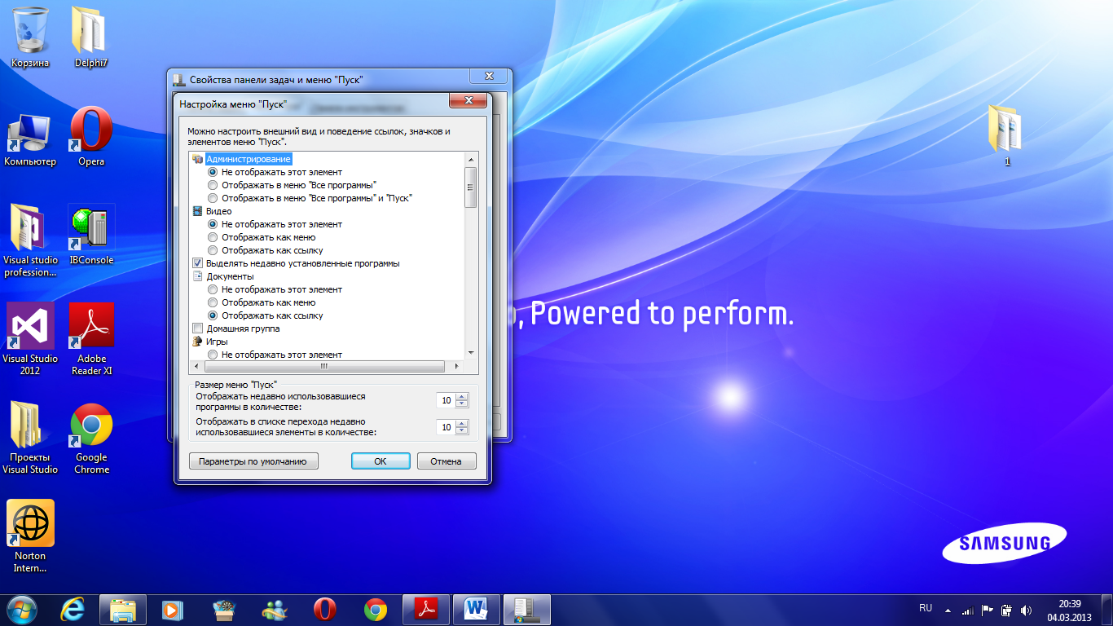Switch to the taskbar properties taskbar button

point(527,609)
